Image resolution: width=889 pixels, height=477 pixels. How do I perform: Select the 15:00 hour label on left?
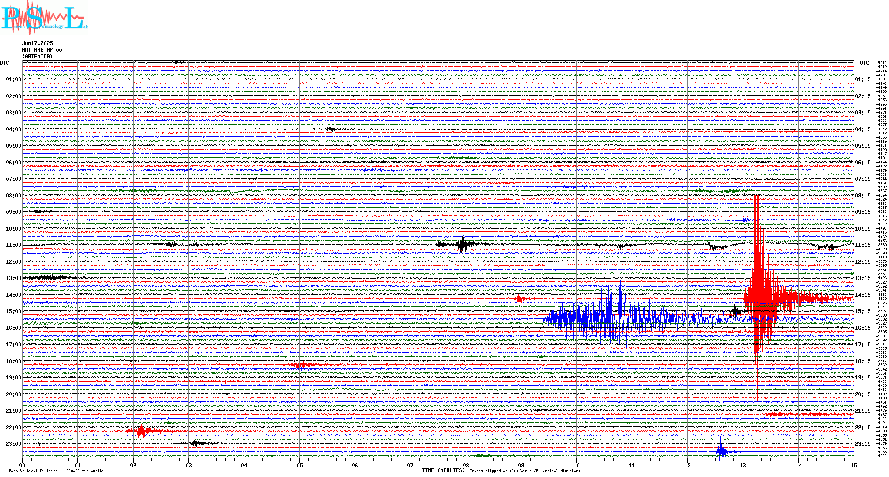point(13,311)
